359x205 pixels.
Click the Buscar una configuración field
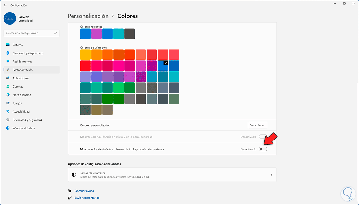tap(28, 33)
